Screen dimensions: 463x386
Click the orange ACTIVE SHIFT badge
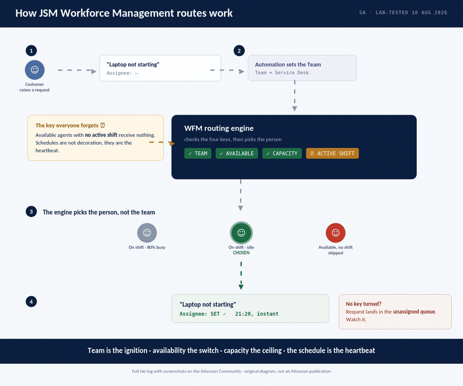tap(332, 153)
